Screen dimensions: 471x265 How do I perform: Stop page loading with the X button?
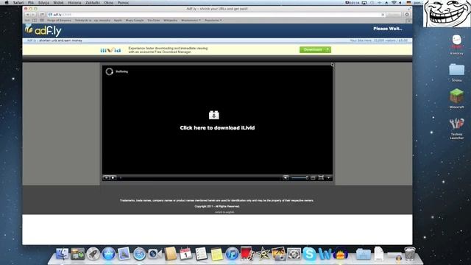[383, 15]
